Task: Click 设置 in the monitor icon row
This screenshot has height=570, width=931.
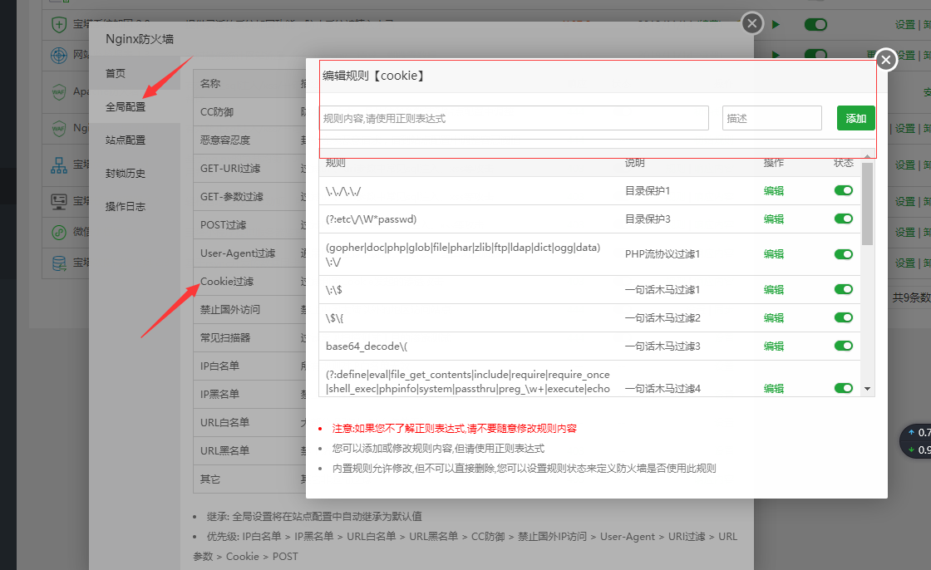Action: pos(905,202)
